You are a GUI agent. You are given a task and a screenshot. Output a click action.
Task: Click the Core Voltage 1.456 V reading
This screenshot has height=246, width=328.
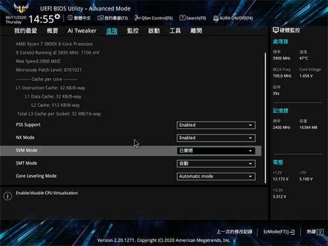306,76
